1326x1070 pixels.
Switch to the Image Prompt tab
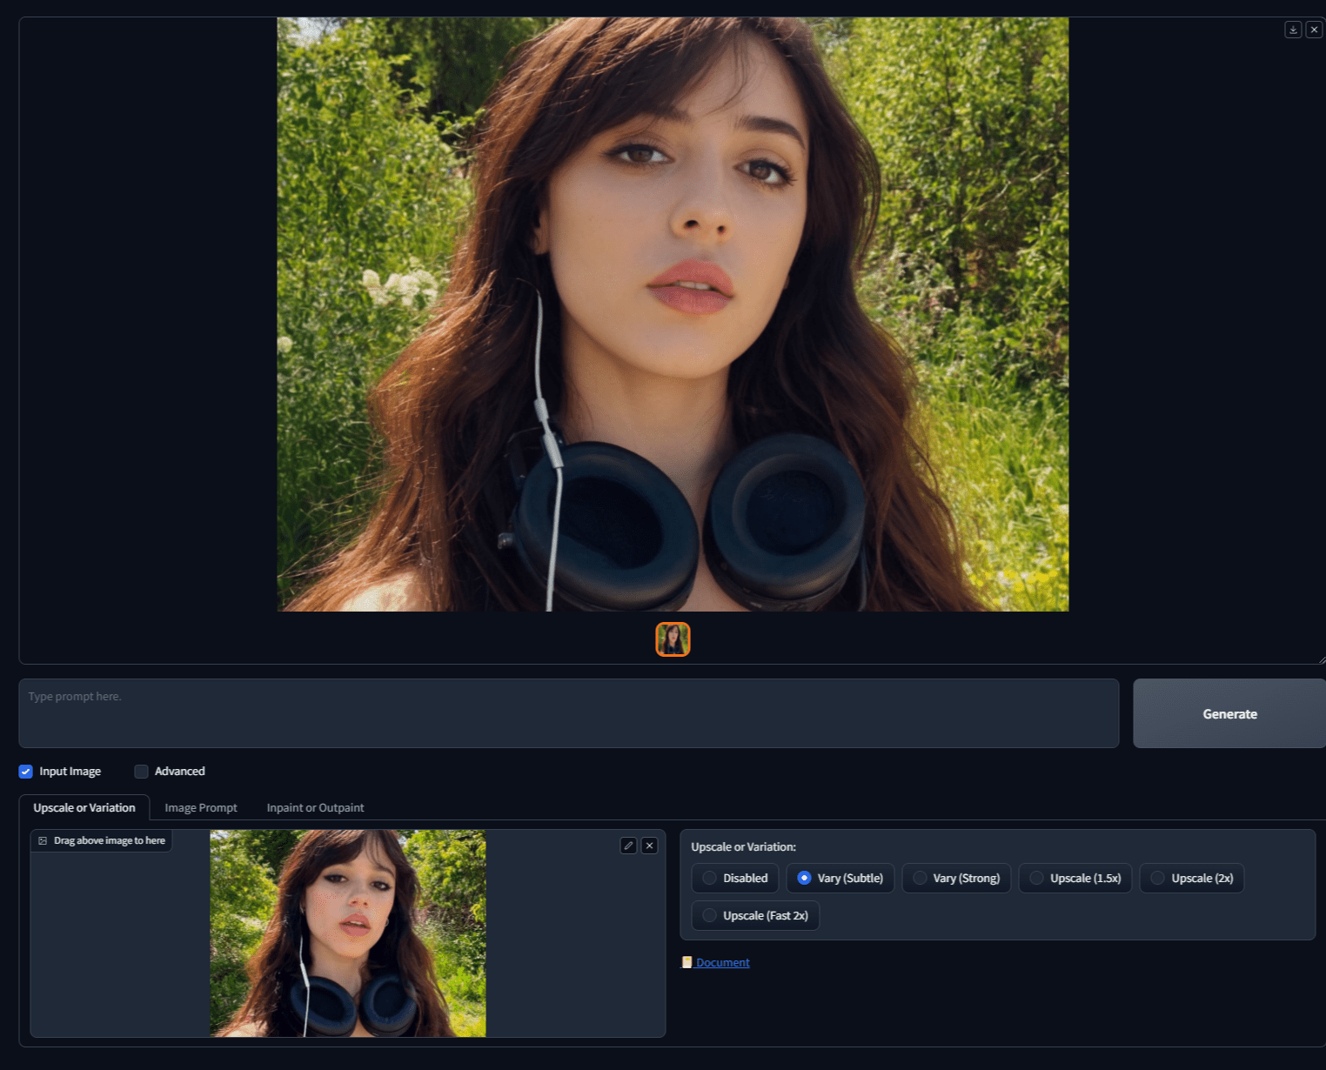tap(201, 808)
